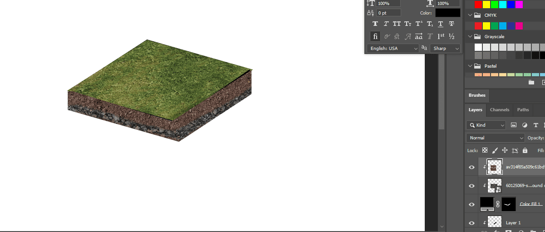Hide the 60125069-s...ound layer
Image resolution: width=545 pixels, height=232 pixels.
[471, 186]
